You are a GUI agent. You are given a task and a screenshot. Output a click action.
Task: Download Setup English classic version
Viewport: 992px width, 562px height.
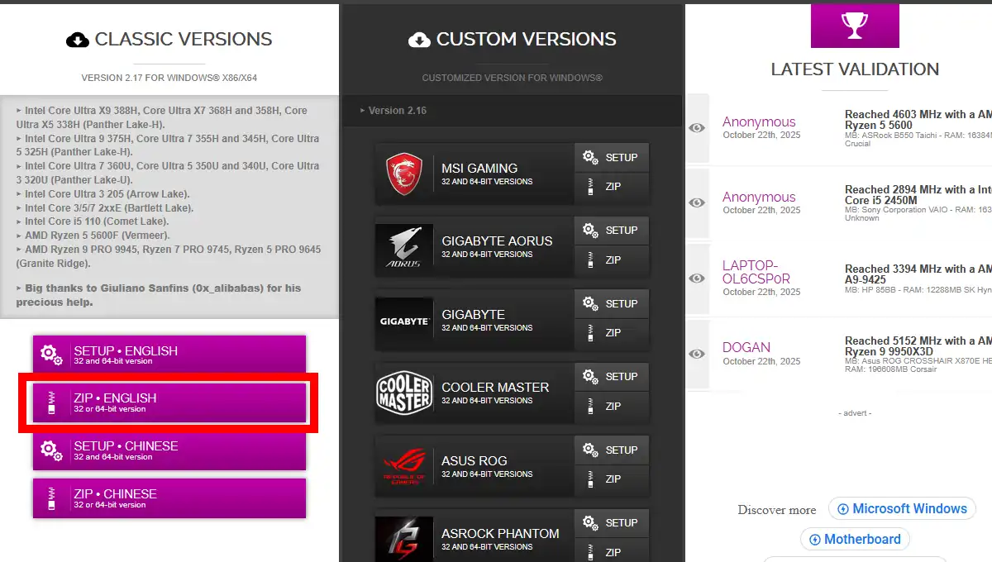(x=169, y=355)
